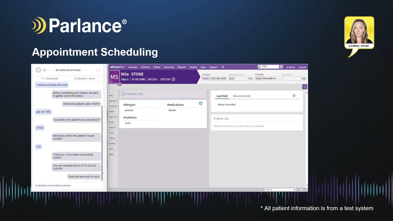Screen dimensions: 393x221
Task: Select Results in chart sidebar
Action: click(x=112, y=127)
